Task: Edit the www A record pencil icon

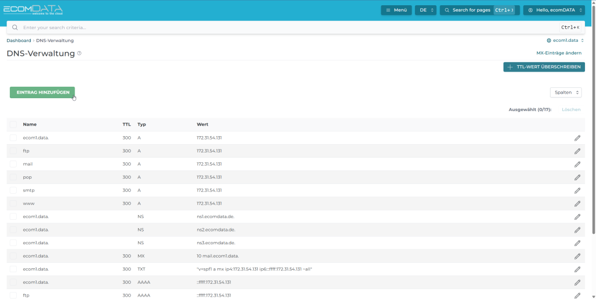Action: pyautogui.click(x=577, y=204)
